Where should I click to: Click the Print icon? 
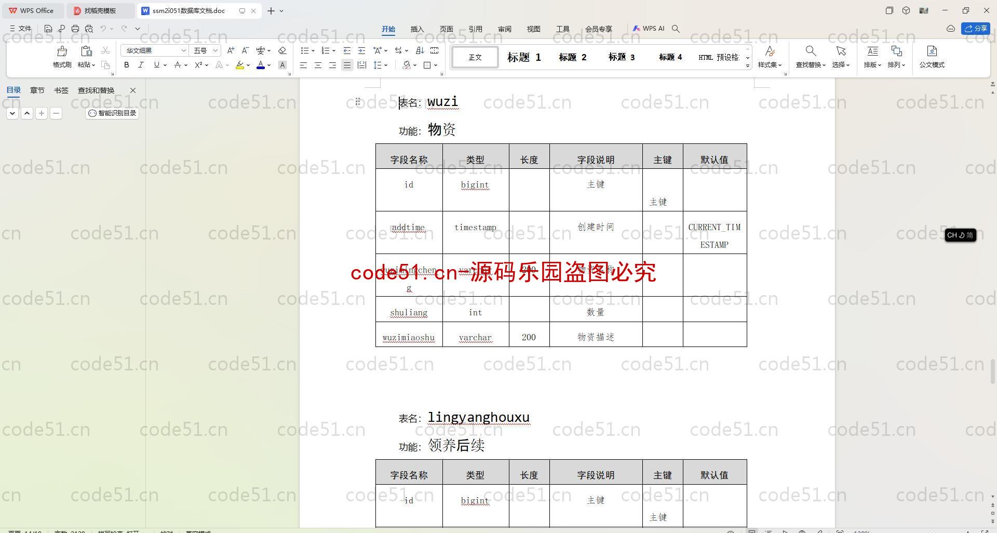pyautogui.click(x=75, y=29)
